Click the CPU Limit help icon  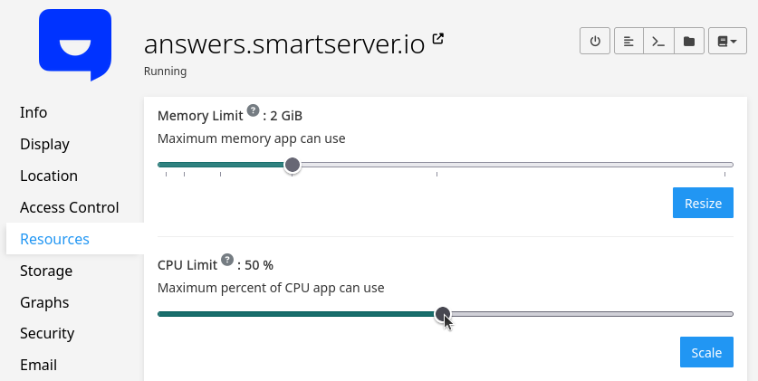(x=227, y=261)
